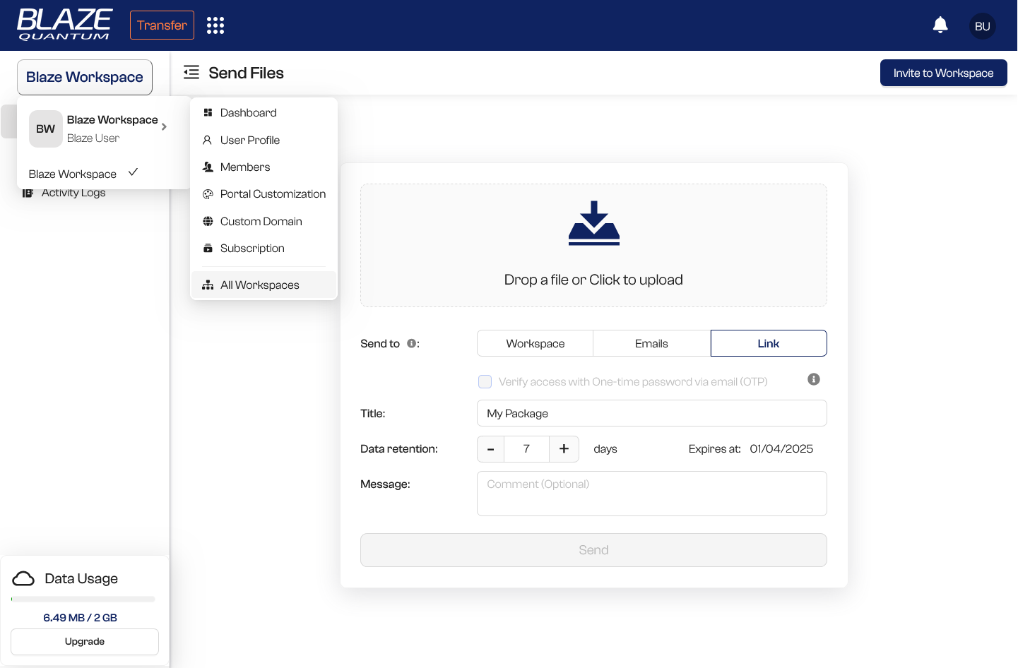Image resolution: width=1018 pixels, height=668 pixels.
Task: Click the expiry date 01/04/2025
Action: (x=781, y=449)
